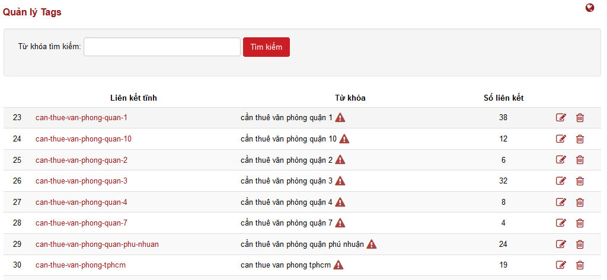Open the can-thue-van-phong-quan-10 link

click(84, 139)
